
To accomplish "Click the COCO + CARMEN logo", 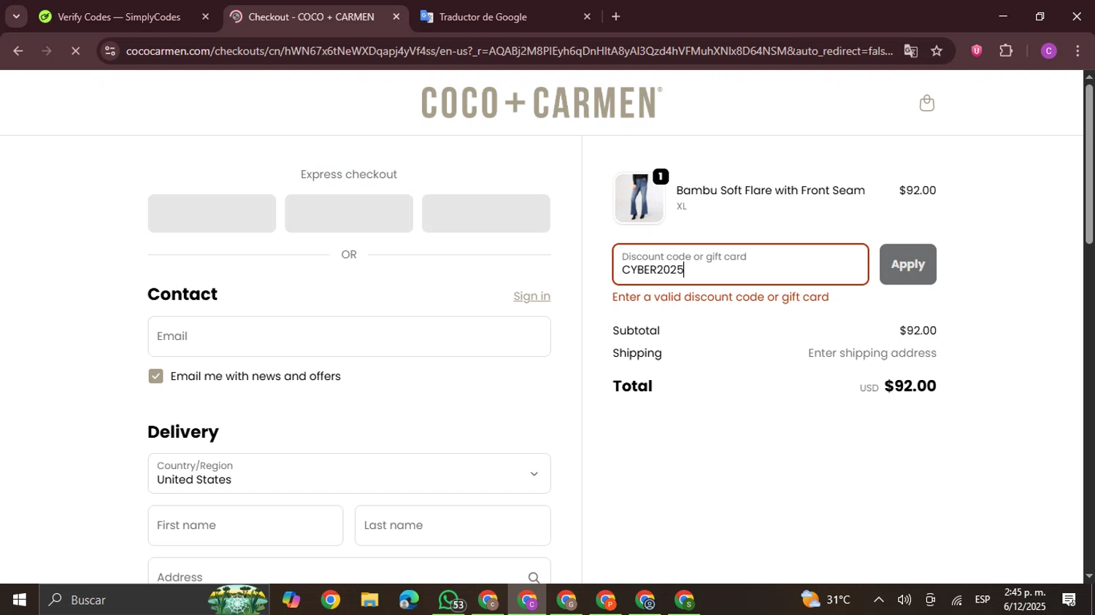I will 542,102.
